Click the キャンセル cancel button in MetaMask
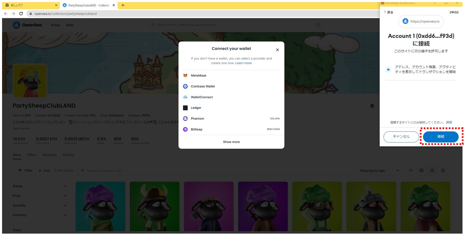 click(x=401, y=137)
